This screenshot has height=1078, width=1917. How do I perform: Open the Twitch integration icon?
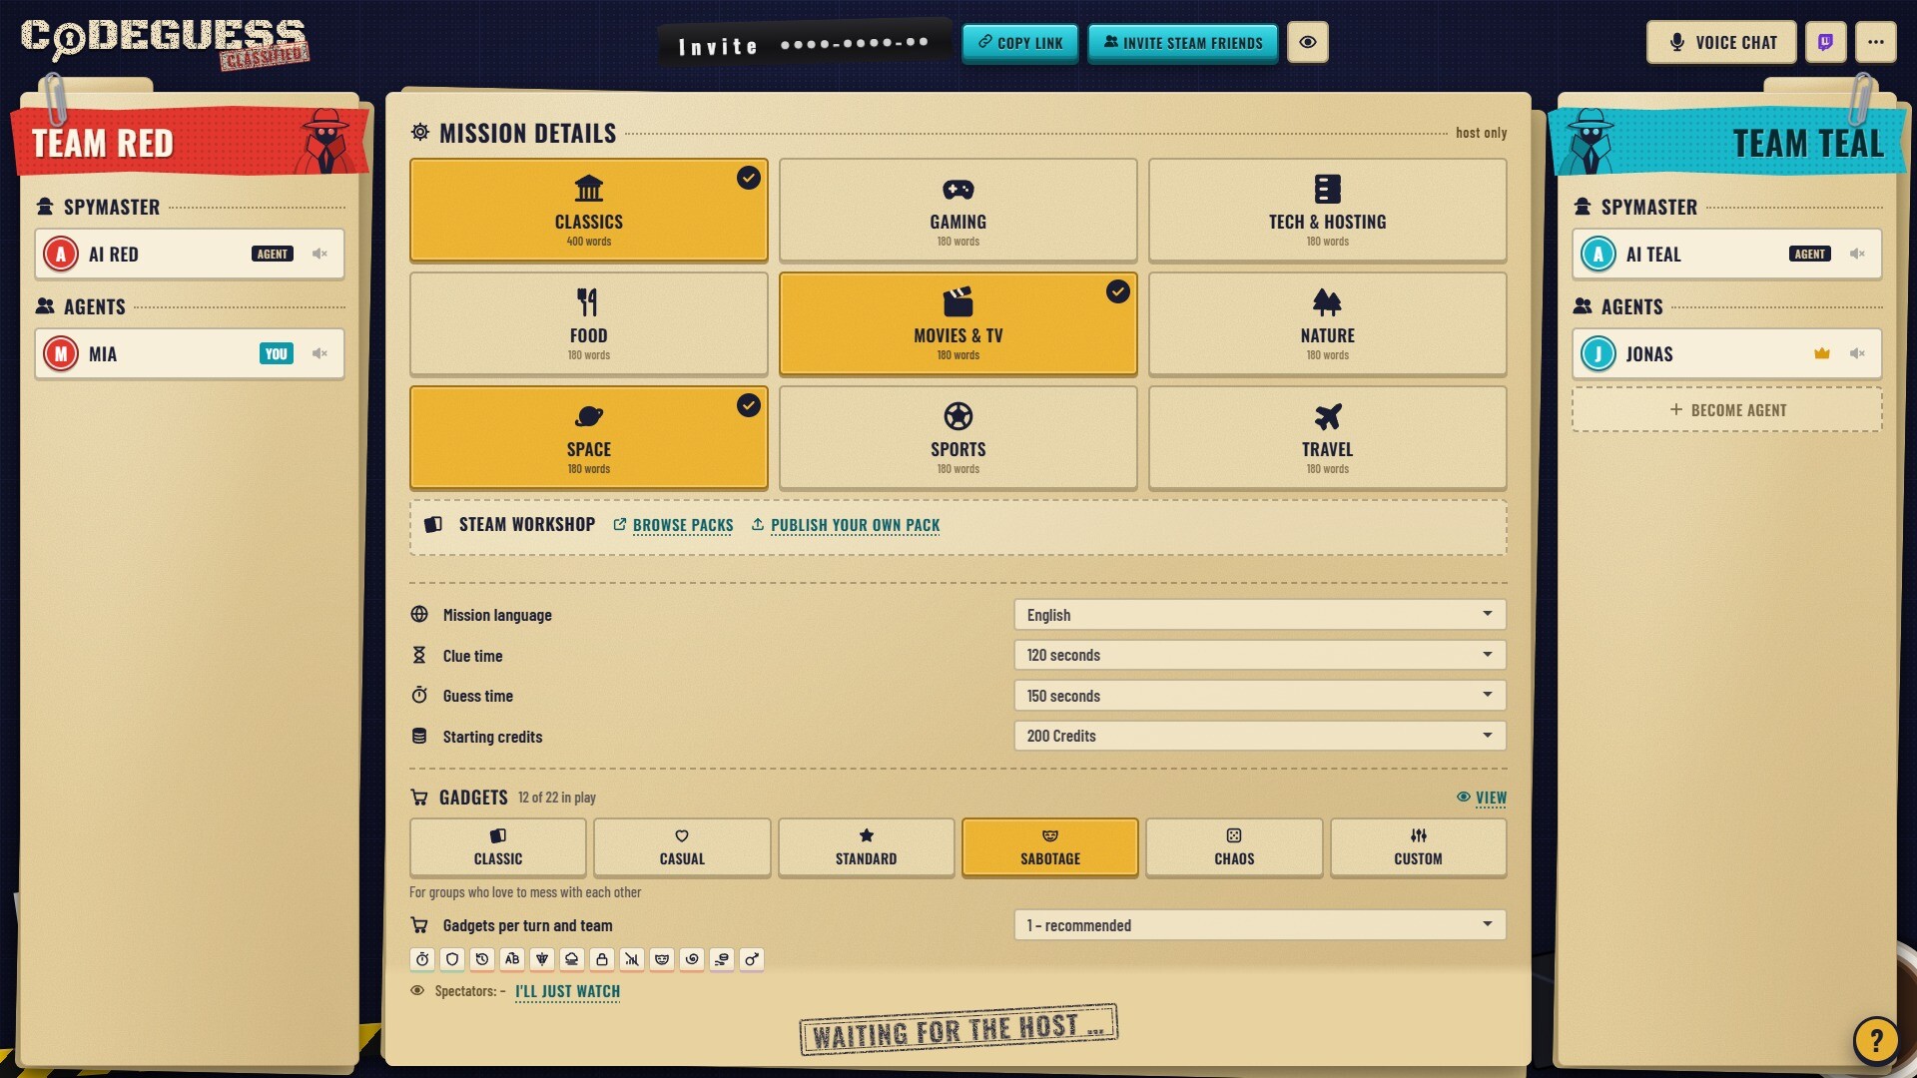point(1825,42)
